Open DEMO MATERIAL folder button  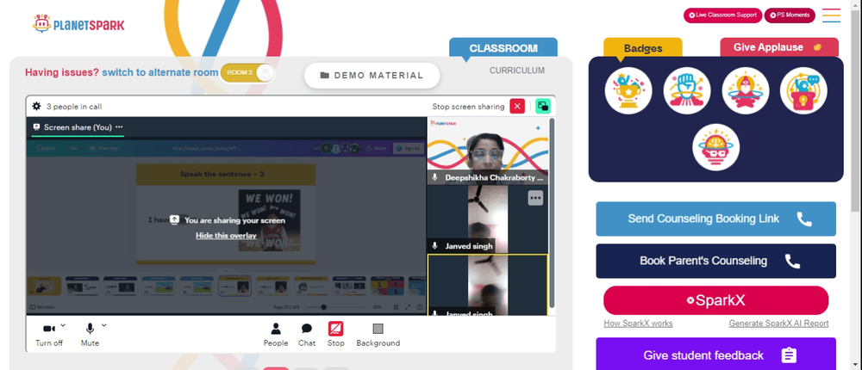[372, 76]
